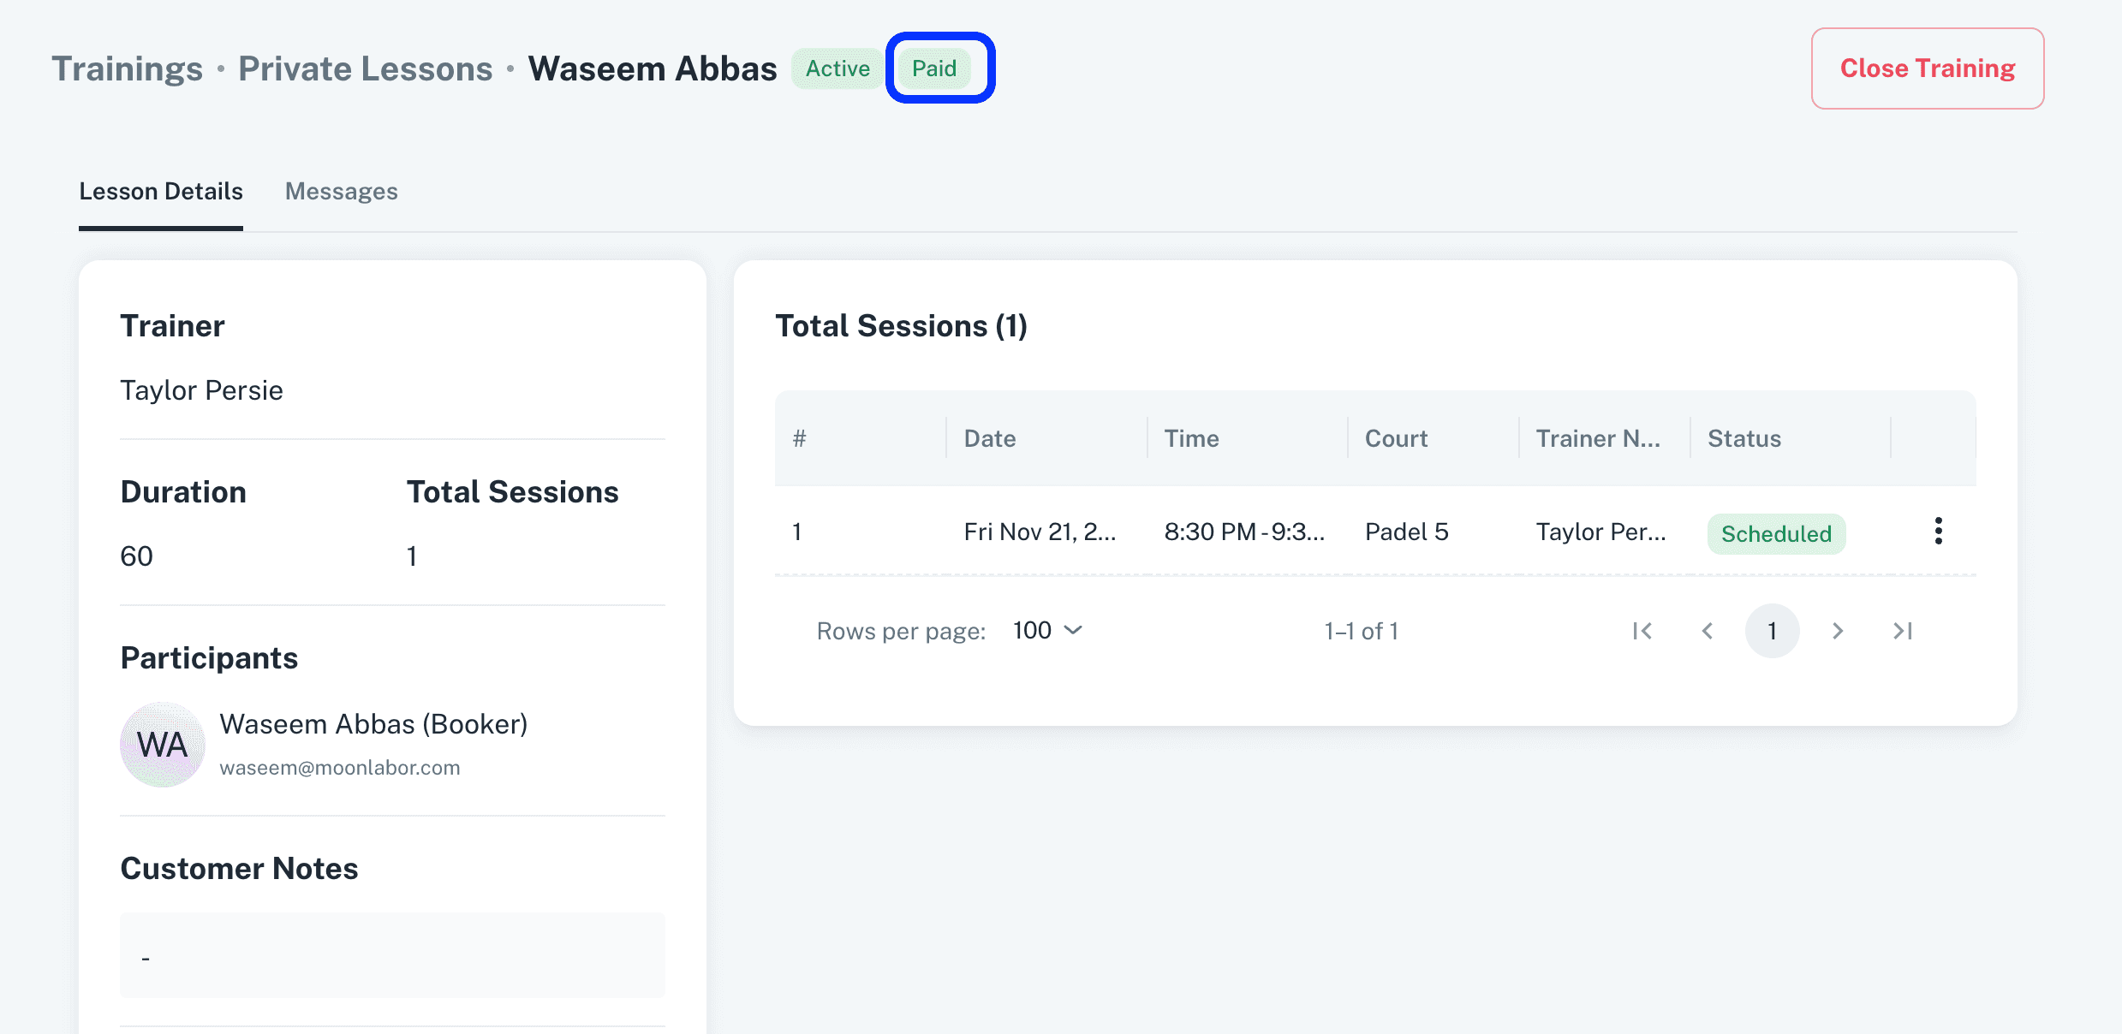Image resolution: width=2122 pixels, height=1034 pixels.
Task: Click the WA participant avatar
Action: coord(163,745)
